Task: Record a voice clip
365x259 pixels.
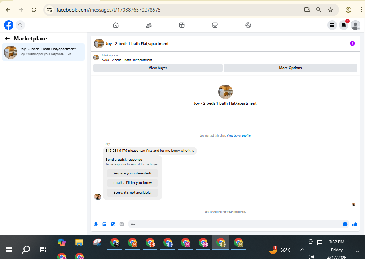Action: [96, 224]
